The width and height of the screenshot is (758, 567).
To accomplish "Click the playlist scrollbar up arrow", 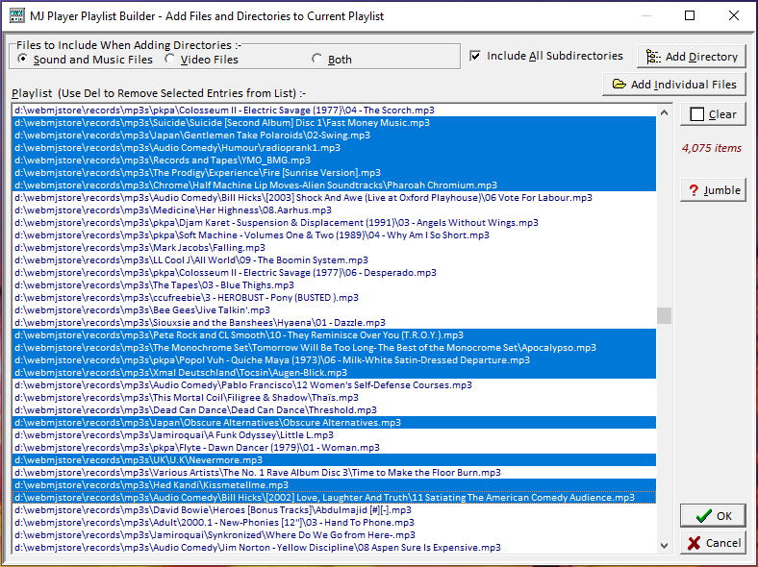I will 665,113.
